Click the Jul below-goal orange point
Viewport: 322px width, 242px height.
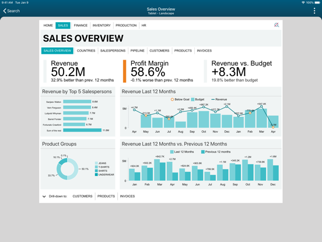(x=169, y=119)
